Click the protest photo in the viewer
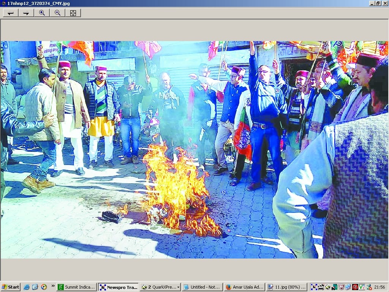Screen dimensions: 389x292 (194, 150)
